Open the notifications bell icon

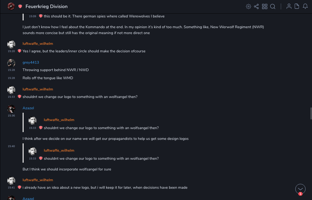click(x=305, y=6)
